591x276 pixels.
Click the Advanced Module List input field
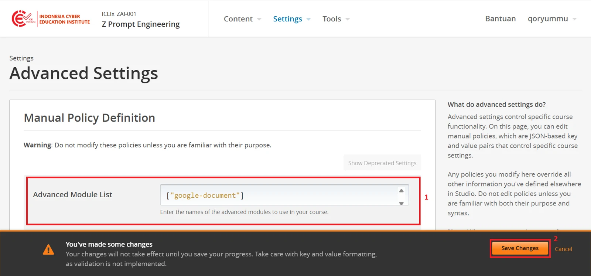click(x=284, y=195)
